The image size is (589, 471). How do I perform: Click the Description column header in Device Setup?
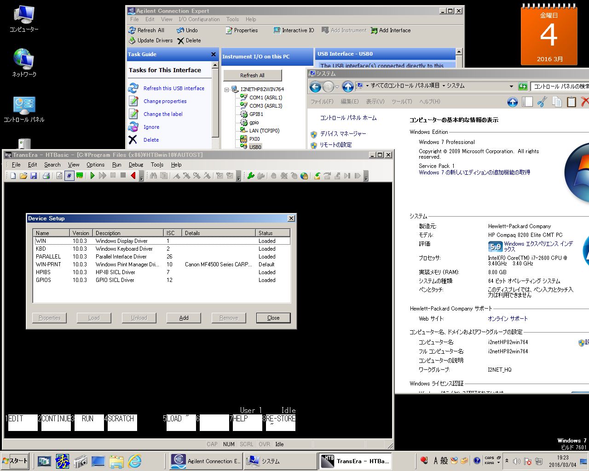pyautogui.click(x=128, y=233)
